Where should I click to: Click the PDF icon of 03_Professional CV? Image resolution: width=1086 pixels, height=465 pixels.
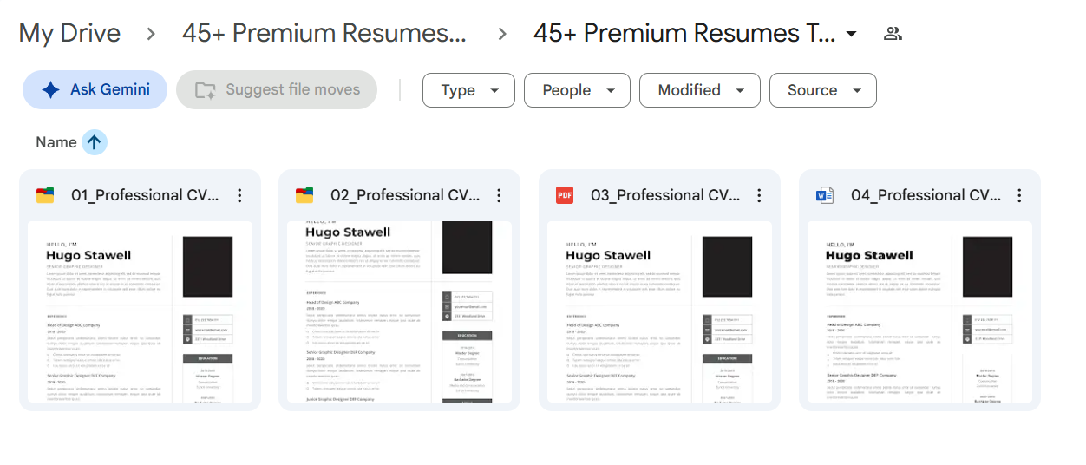click(565, 195)
